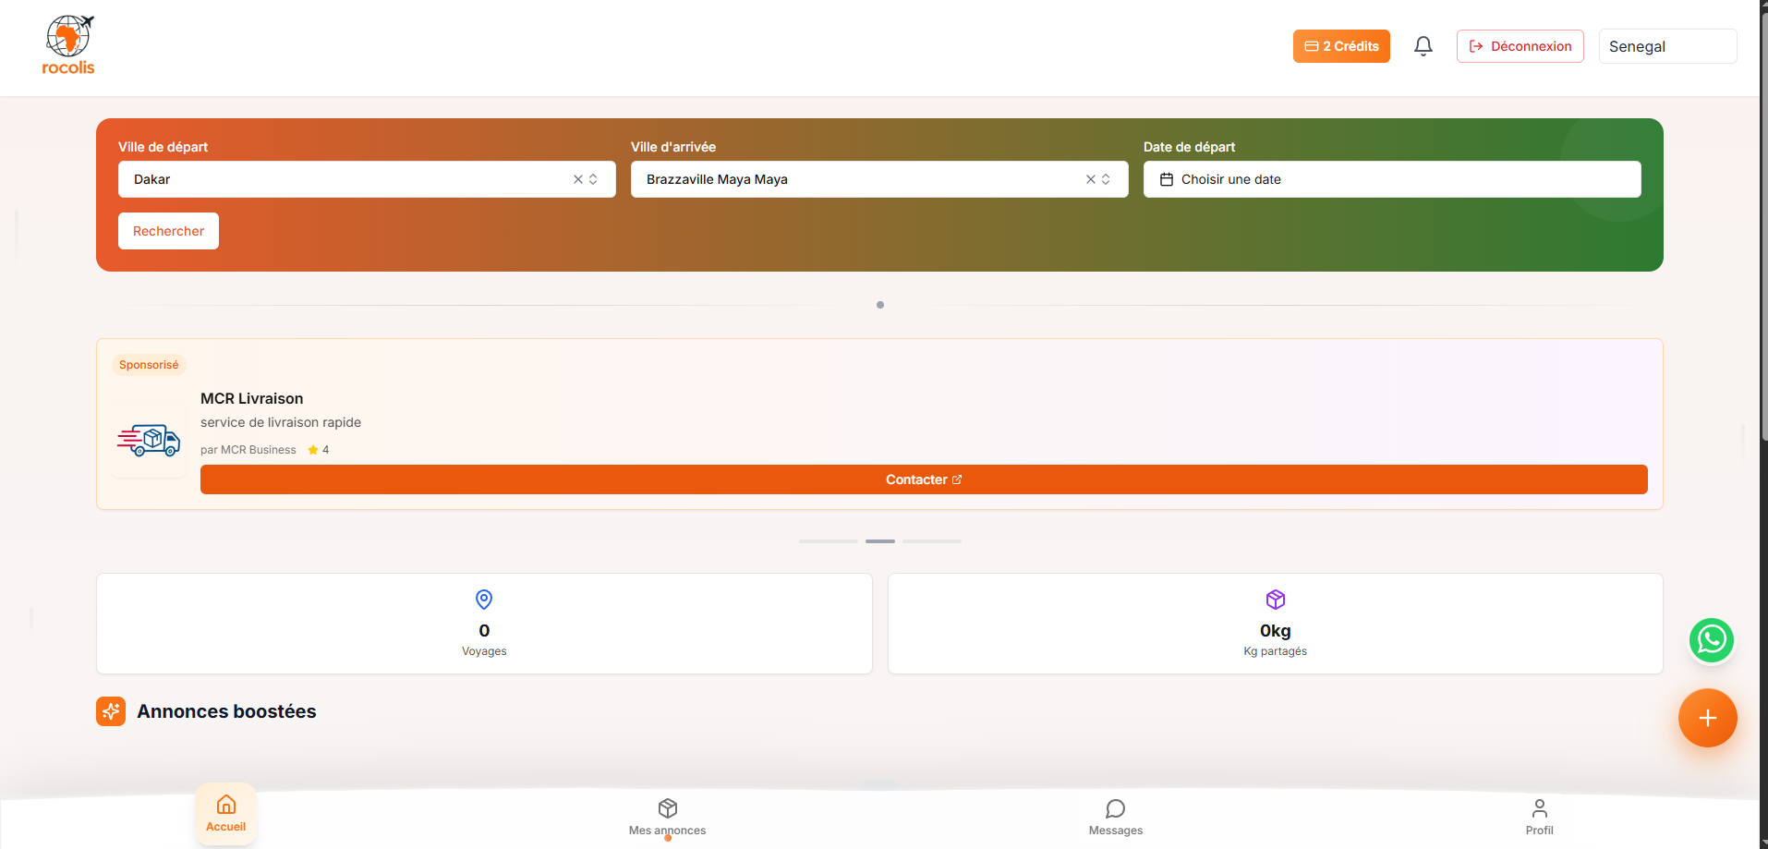1768x849 pixels.
Task: Click the Rocolis logo
Action: (x=68, y=45)
